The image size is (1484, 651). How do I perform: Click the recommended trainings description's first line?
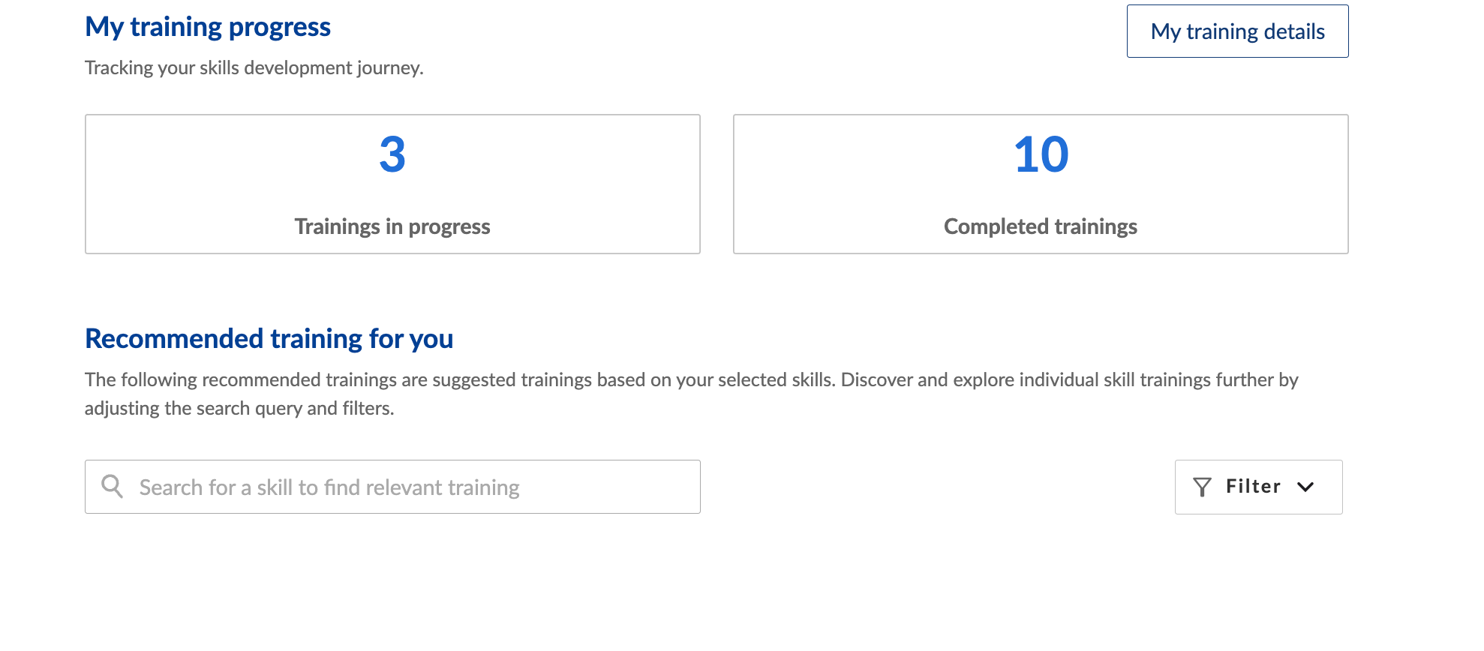coord(691,380)
